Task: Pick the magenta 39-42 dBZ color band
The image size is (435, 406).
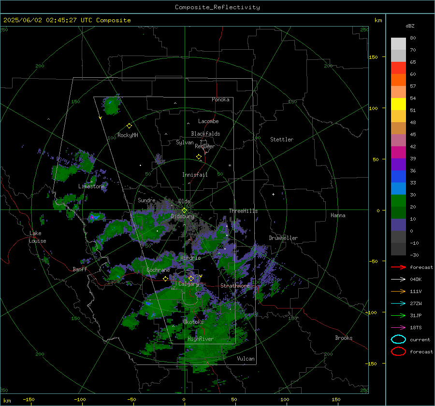Action: tap(398, 153)
